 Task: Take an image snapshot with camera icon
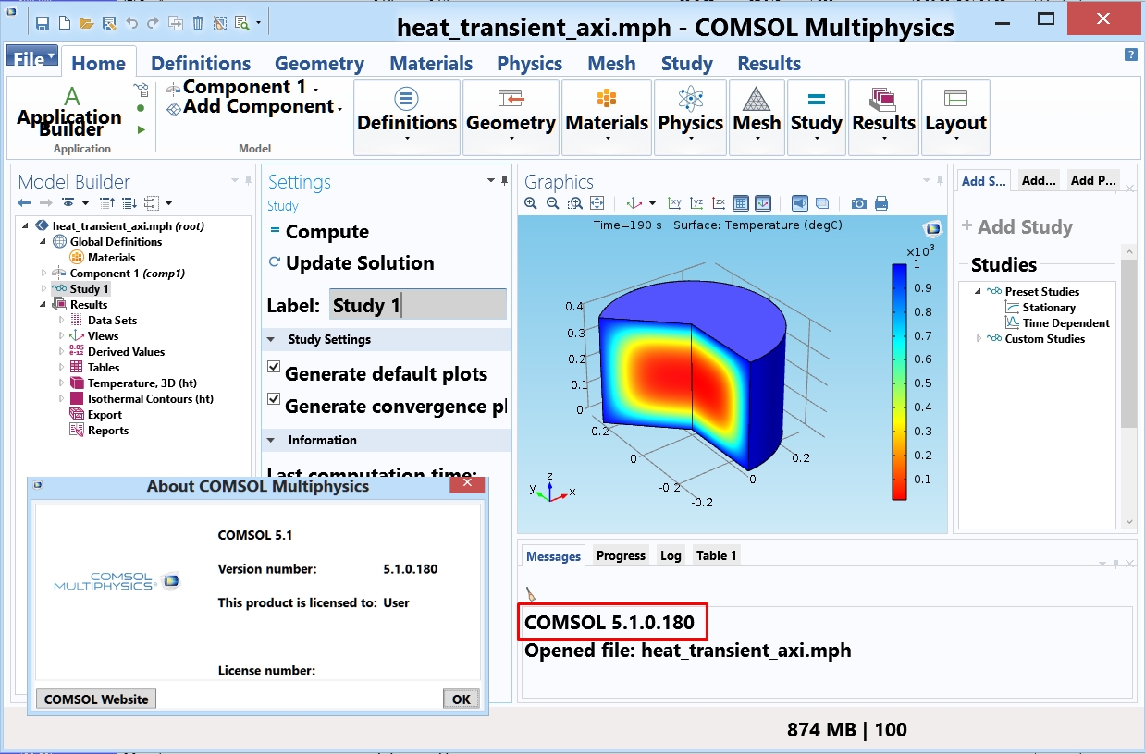pos(859,203)
